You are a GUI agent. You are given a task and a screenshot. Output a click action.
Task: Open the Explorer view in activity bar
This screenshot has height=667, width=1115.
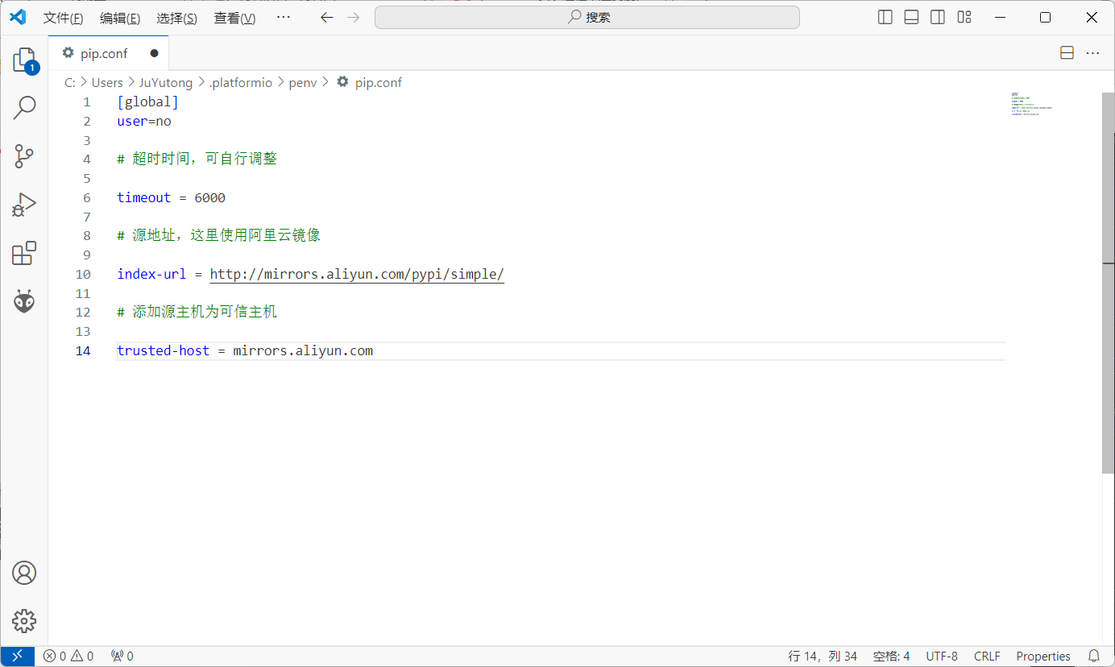coord(24,60)
